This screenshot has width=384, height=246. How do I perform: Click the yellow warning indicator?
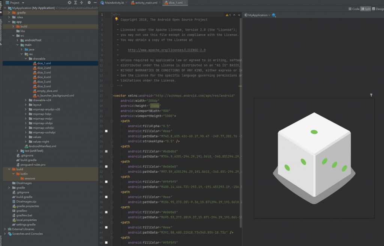coord(228,15)
